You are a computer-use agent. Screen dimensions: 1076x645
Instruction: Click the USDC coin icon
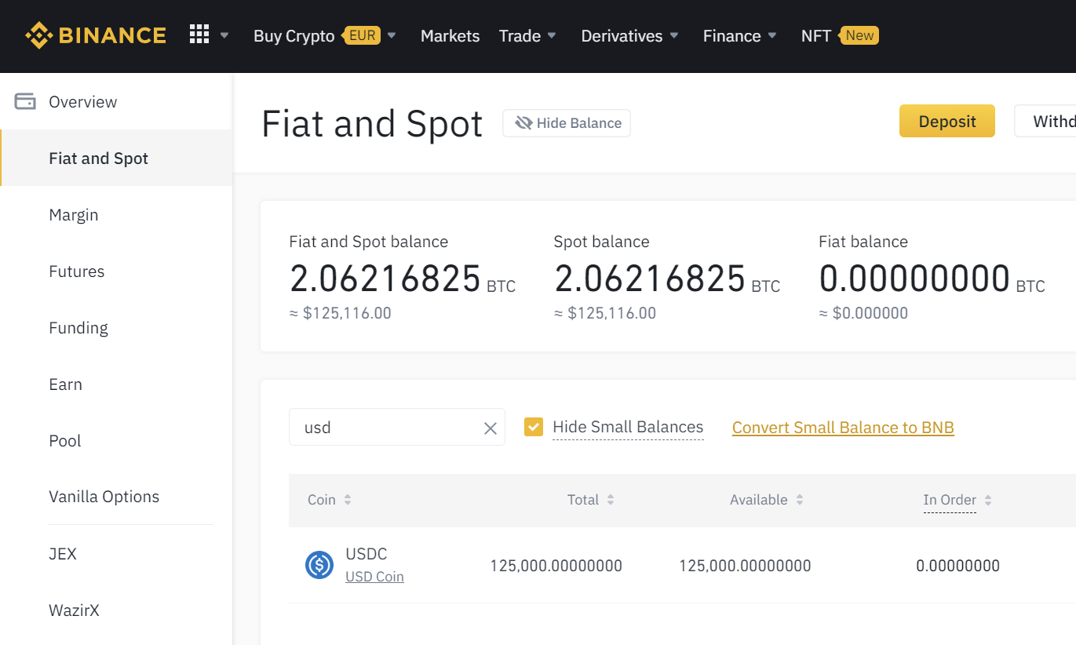pos(319,565)
